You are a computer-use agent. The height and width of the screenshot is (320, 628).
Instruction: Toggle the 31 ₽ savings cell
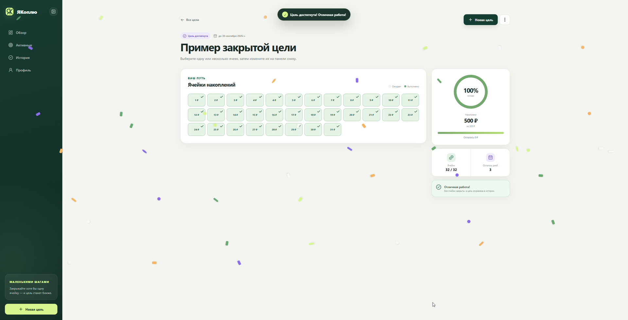tap(332, 129)
